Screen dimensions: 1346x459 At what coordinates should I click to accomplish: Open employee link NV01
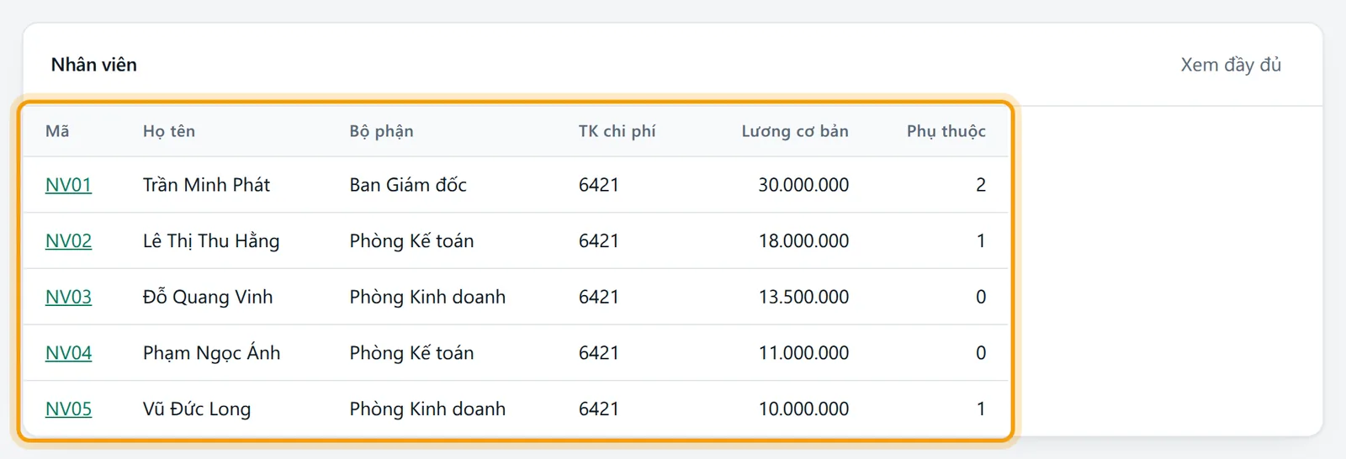click(x=68, y=185)
